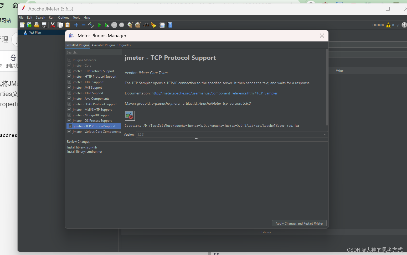Image resolution: width=407 pixels, height=255 pixels.
Task: Uncheck jmeter - JDBC Support checkbox
Action: [69, 82]
